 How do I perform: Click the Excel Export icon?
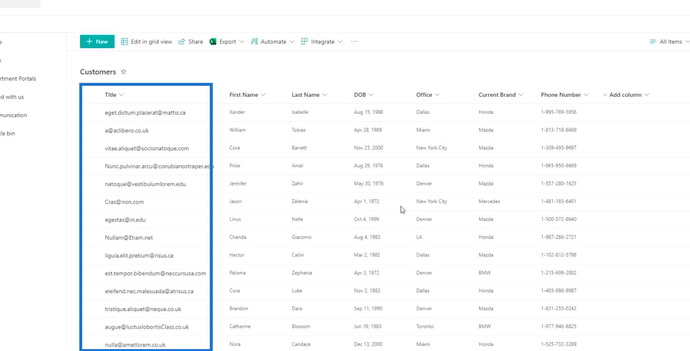point(213,41)
